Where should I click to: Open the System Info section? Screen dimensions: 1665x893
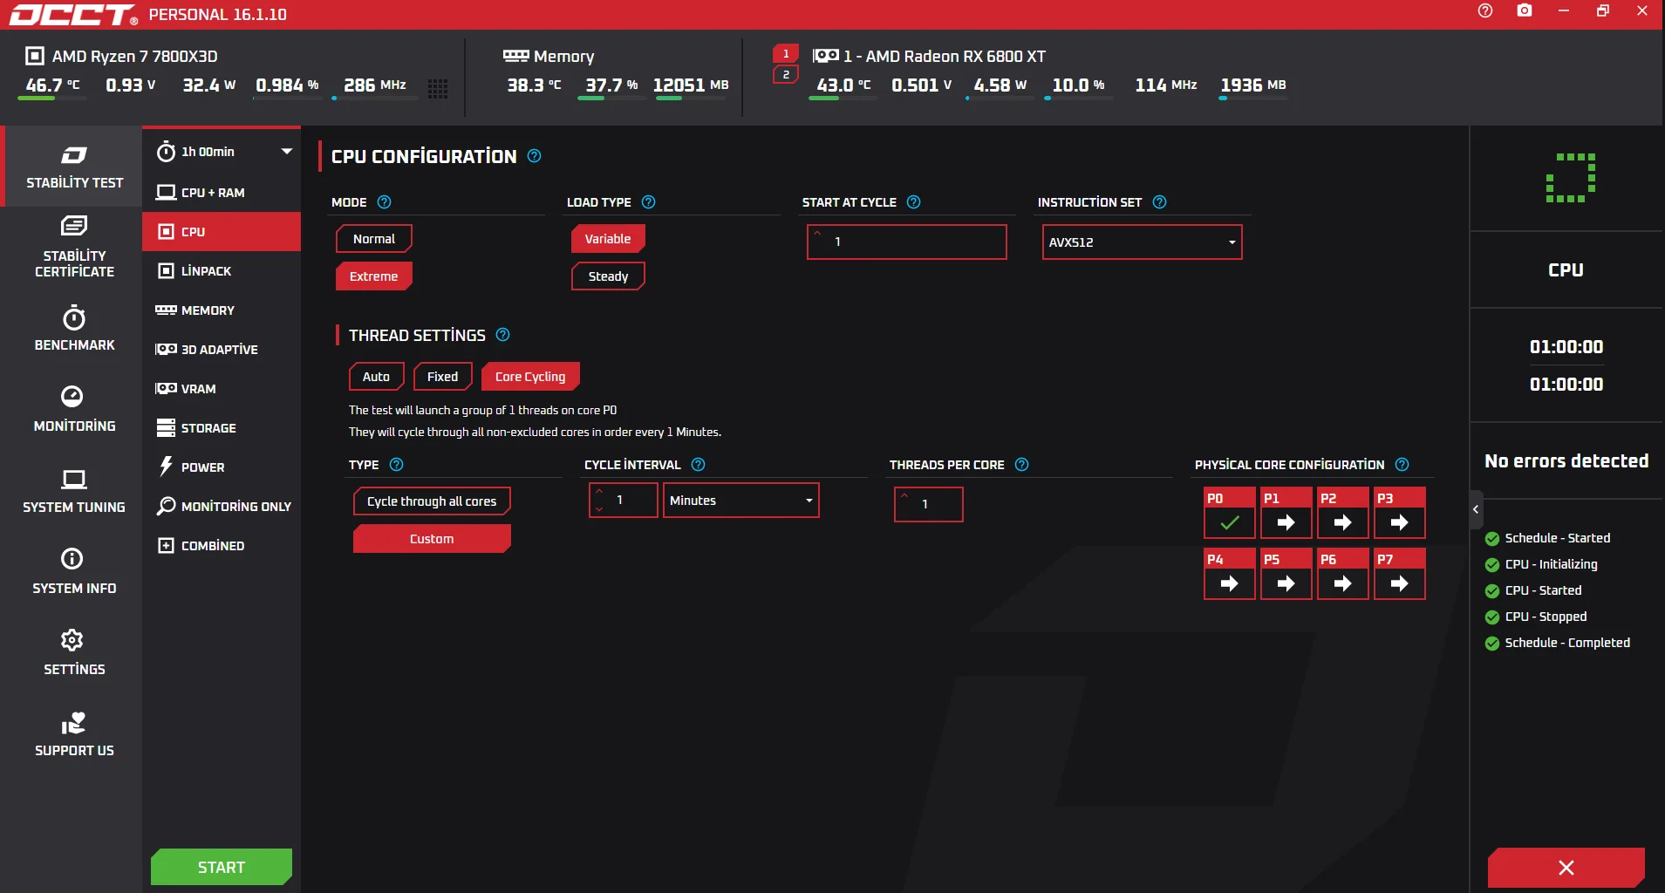coord(74,572)
